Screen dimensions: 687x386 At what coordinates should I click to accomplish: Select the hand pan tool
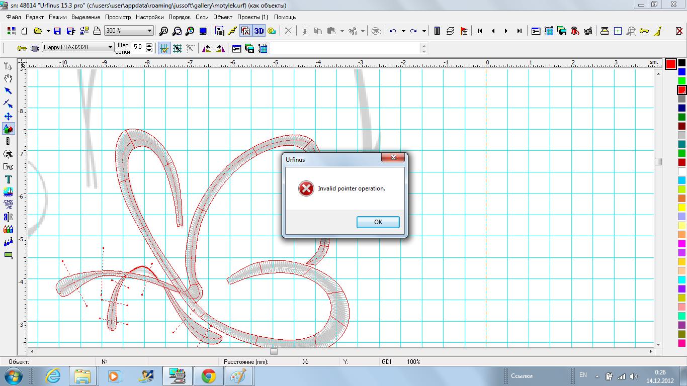[8, 78]
